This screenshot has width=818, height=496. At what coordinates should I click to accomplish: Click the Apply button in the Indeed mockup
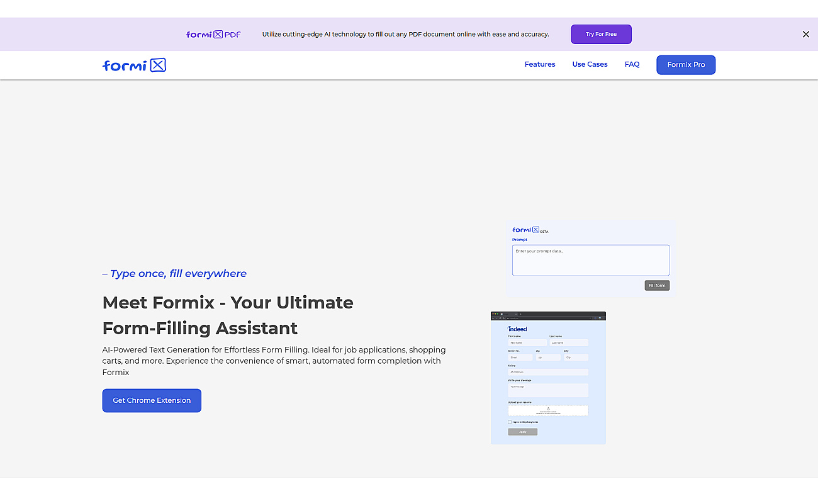[x=523, y=432]
